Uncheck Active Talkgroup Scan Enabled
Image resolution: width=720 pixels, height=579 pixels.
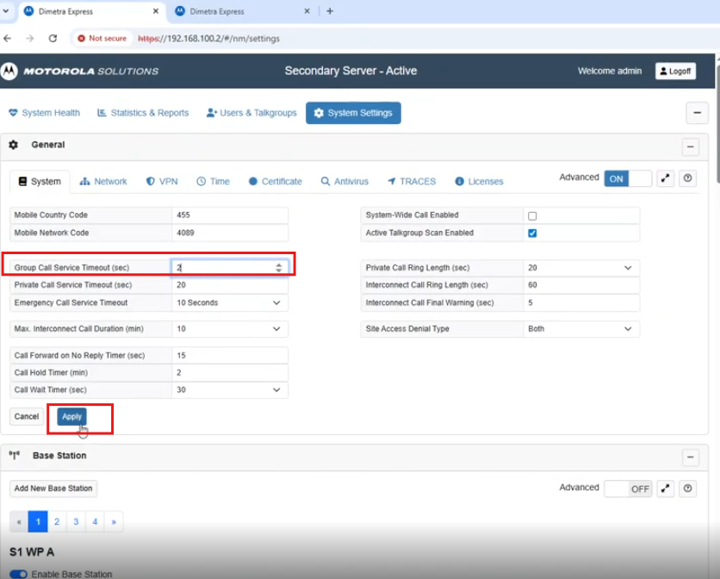[x=532, y=233]
